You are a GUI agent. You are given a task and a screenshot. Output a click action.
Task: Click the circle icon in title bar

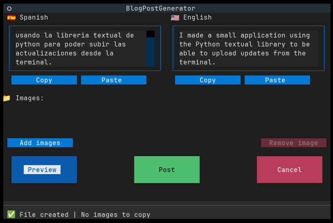[x=9, y=9]
